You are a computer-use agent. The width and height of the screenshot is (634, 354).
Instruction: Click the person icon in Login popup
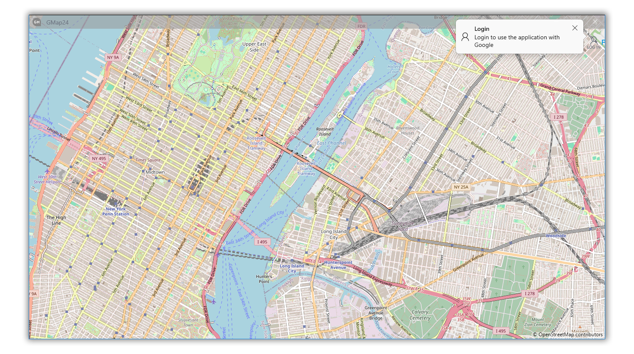[465, 37]
